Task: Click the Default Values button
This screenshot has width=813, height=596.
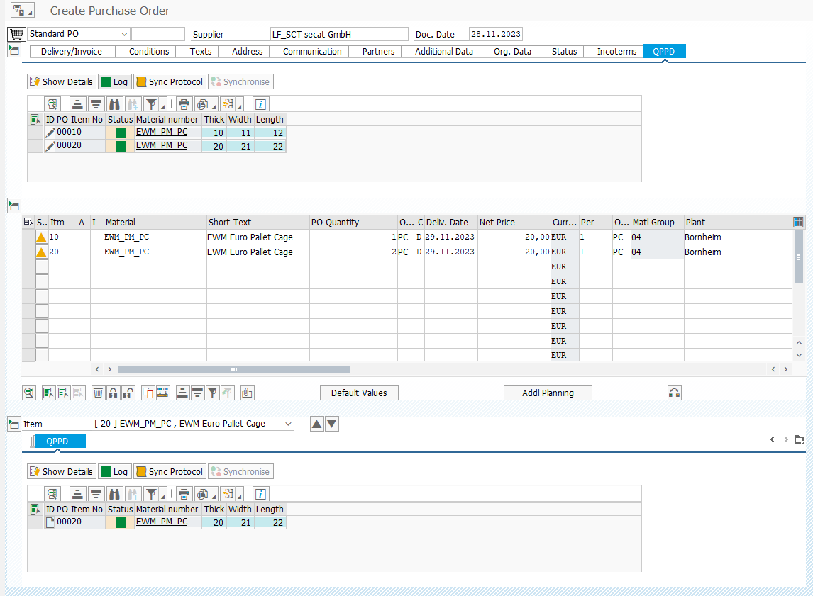Action: tap(359, 393)
